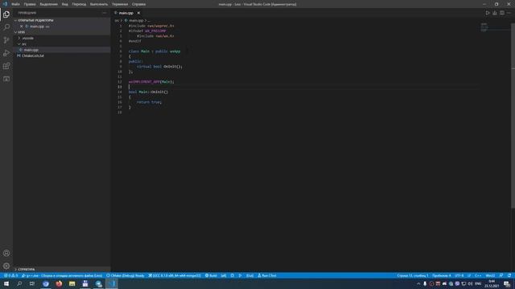
Task: Open the View menu
Action: [64, 4]
